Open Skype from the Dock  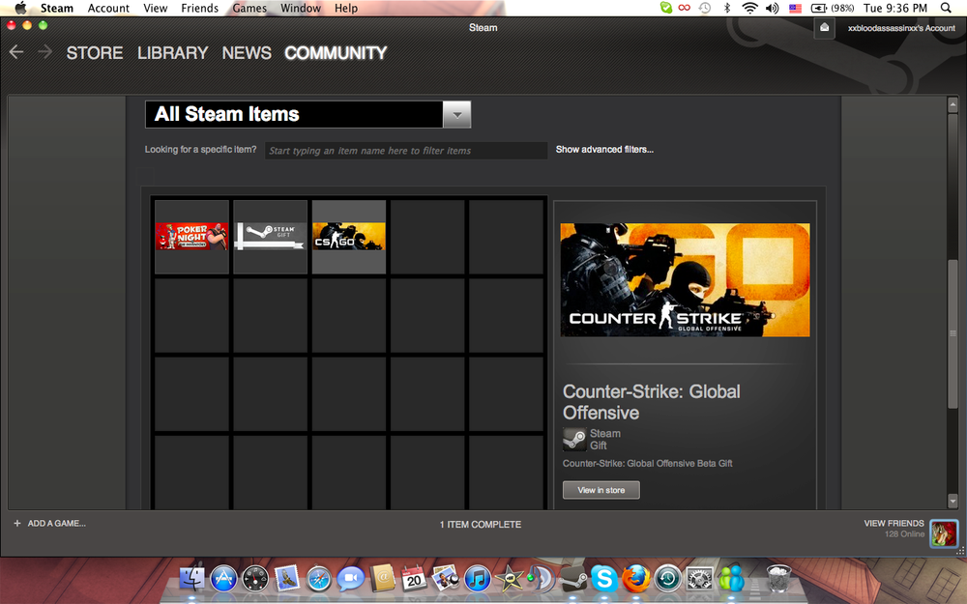tap(604, 578)
